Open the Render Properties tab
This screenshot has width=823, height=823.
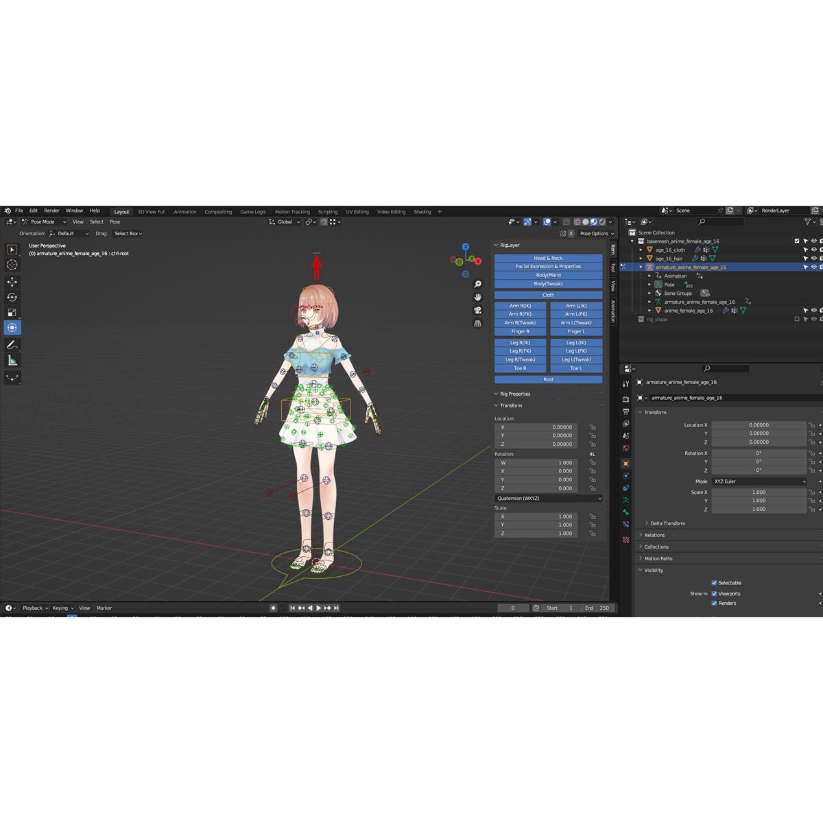coord(626,398)
